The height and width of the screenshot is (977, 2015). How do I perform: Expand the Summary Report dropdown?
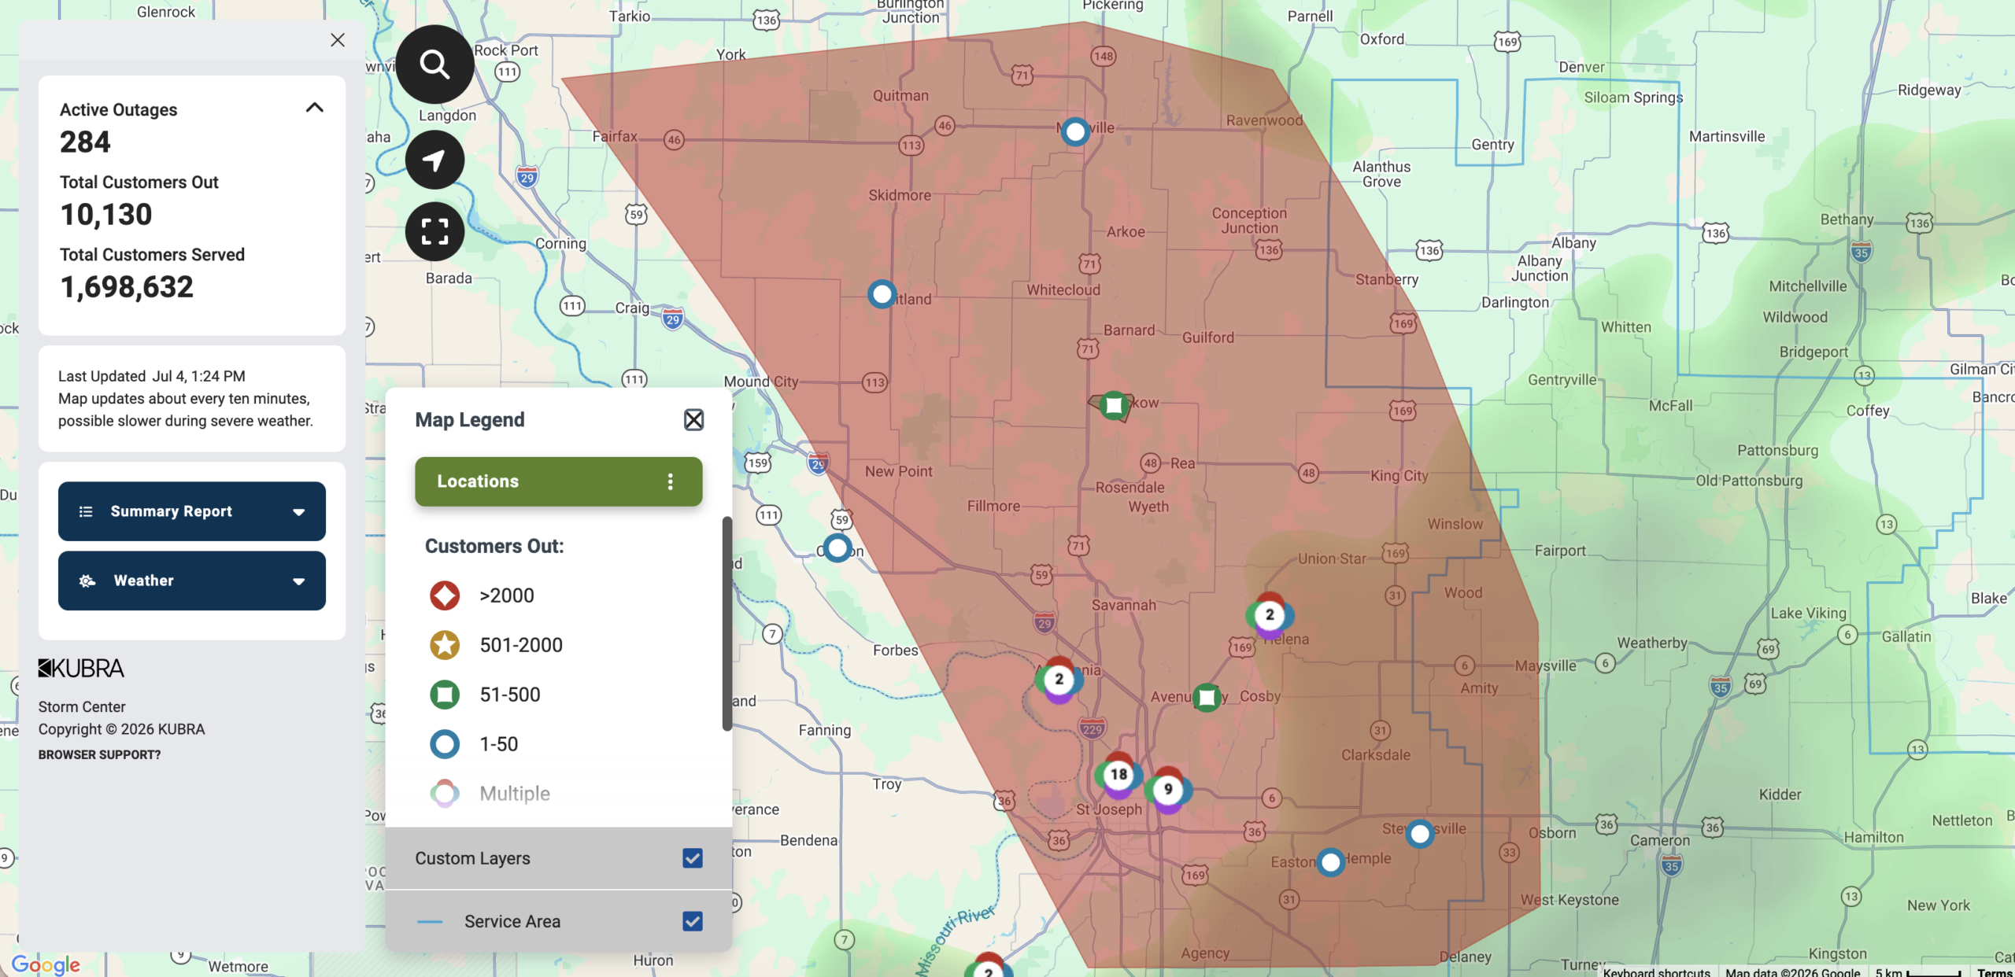[x=192, y=511]
